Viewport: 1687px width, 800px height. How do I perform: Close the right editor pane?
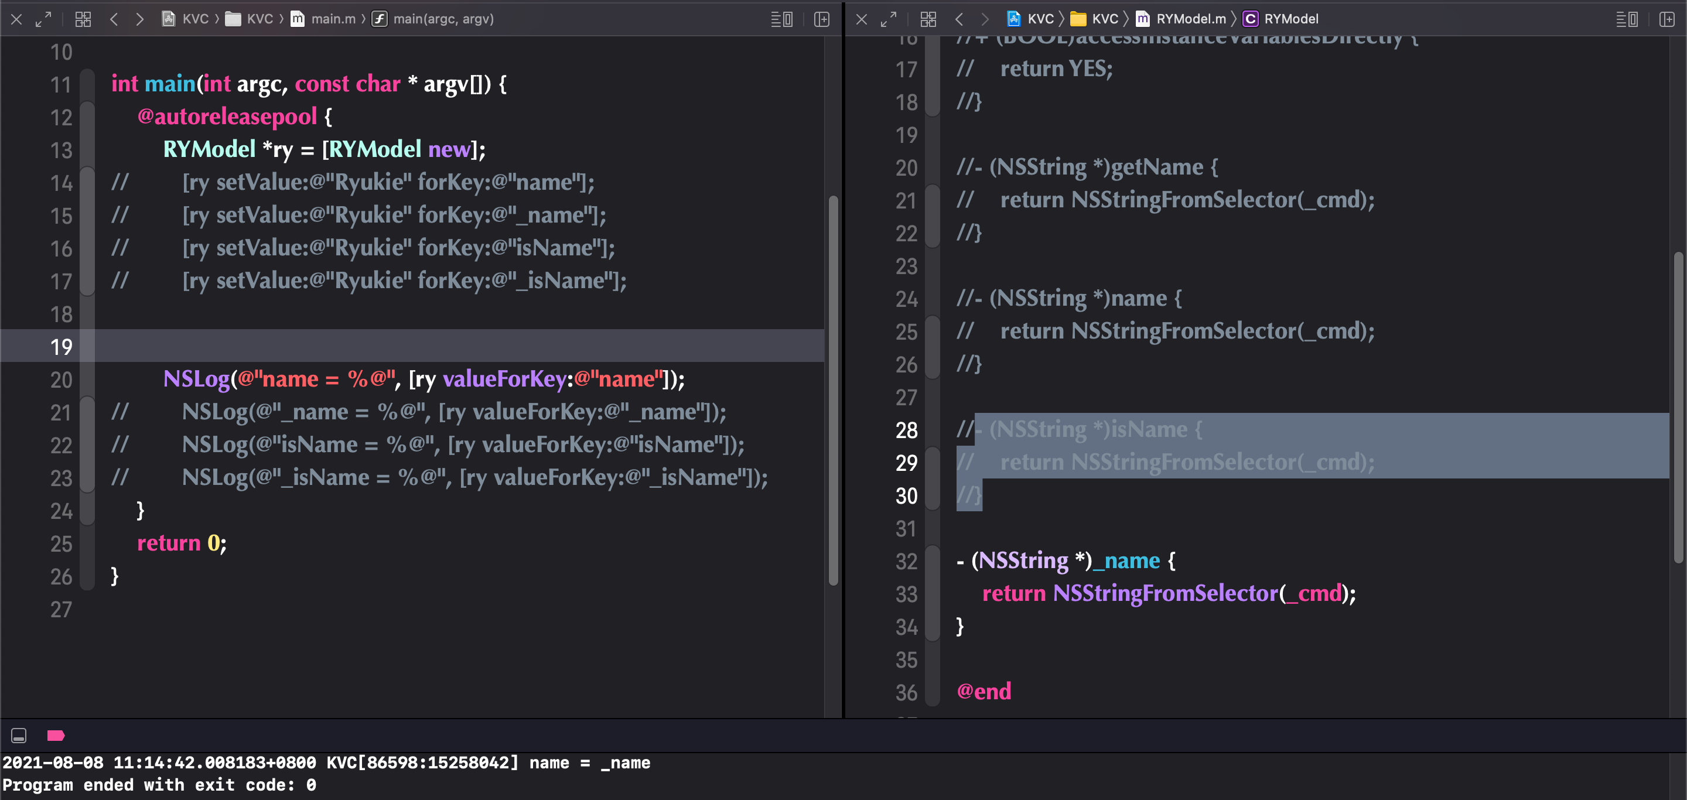(862, 19)
